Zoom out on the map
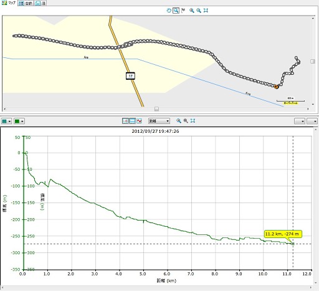The image size is (319, 291). 199,11
